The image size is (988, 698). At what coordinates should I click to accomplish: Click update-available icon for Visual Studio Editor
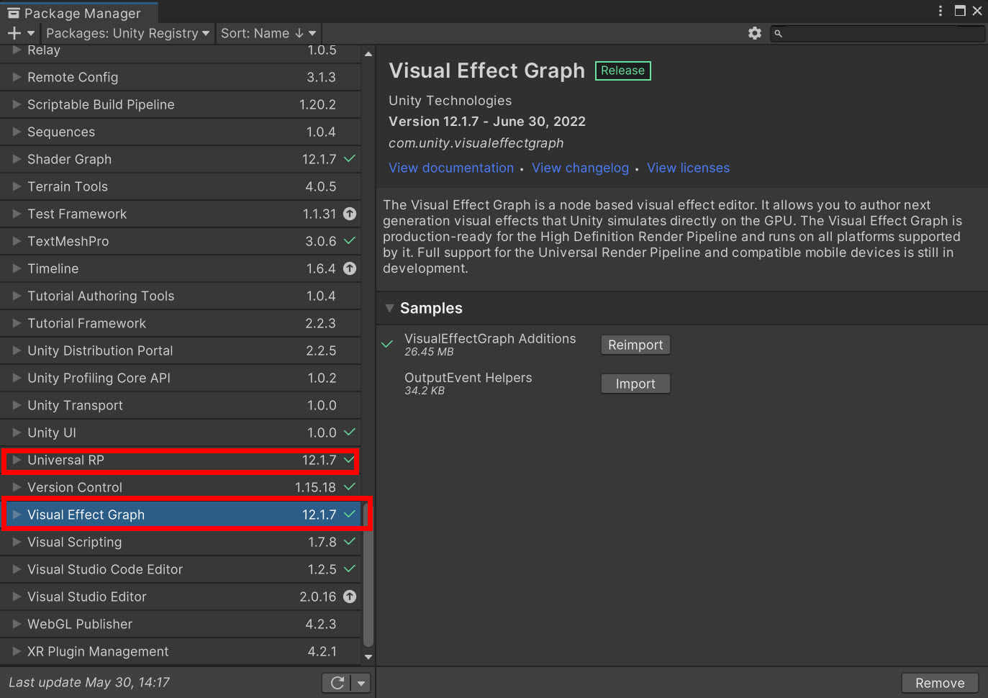[350, 597]
